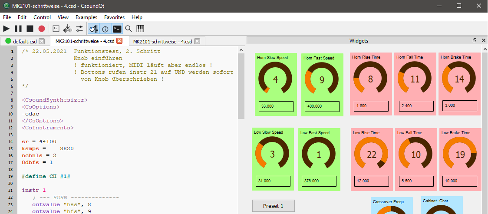Open the inspector magnifier icon
This screenshot has width=488, height=214.
pos(129,29)
